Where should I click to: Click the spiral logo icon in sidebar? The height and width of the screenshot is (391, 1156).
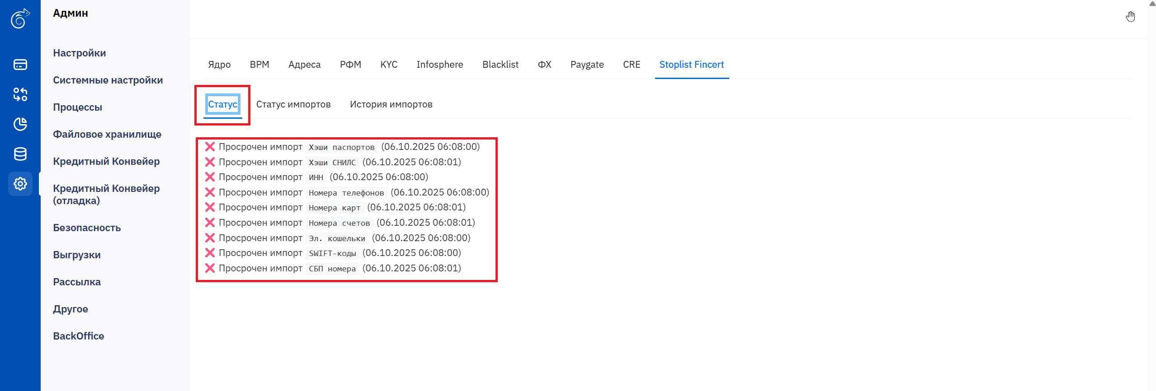pyautogui.click(x=20, y=19)
